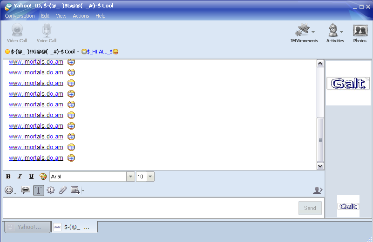Start a Video Call with webcam icon

[17, 33]
